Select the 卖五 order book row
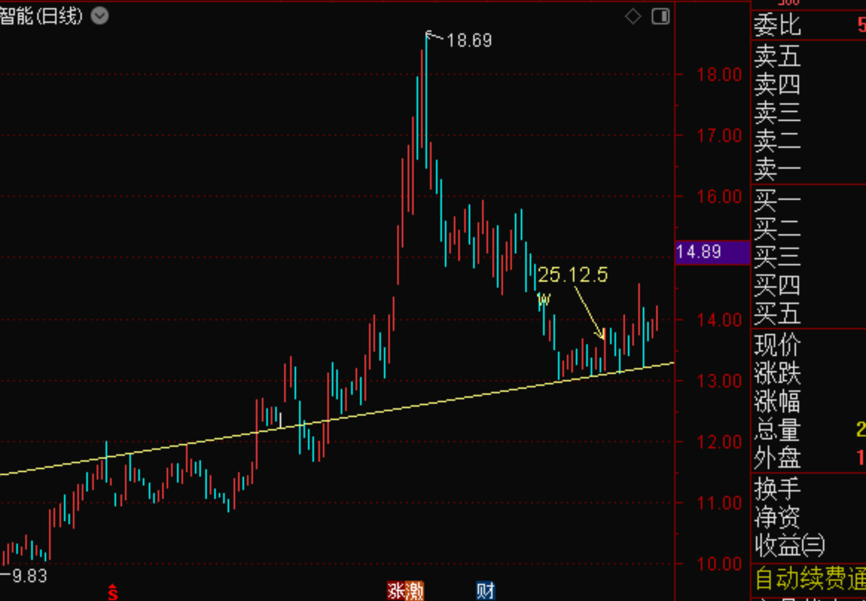 (808, 56)
